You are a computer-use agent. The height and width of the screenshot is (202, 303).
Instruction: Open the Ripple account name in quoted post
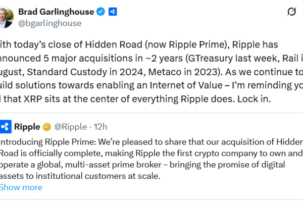[27, 126]
